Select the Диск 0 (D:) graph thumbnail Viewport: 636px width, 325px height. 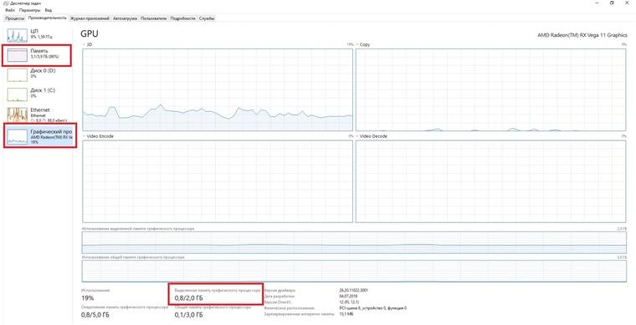[x=17, y=74]
